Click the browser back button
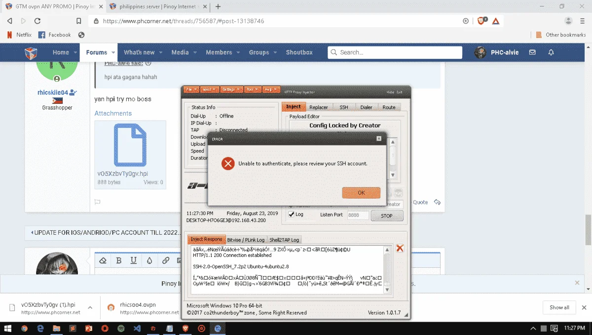 pyautogui.click(x=10, y=21)
